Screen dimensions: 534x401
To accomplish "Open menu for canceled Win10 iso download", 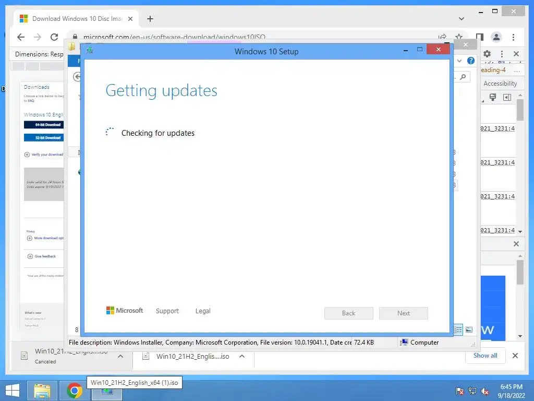I will coord(120,356).
